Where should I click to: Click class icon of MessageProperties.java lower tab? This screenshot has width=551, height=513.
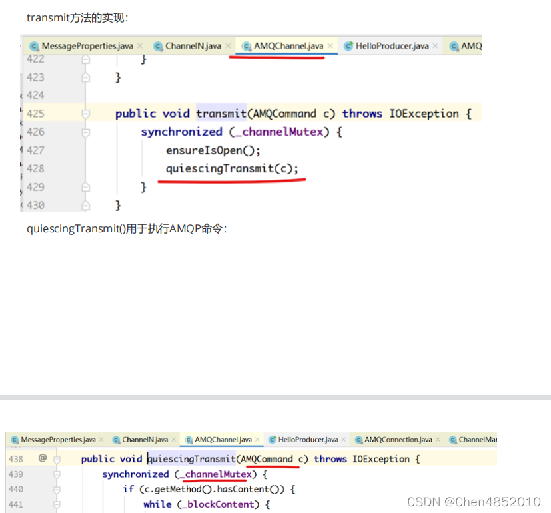pyautogui.click(x=15, y=440)
